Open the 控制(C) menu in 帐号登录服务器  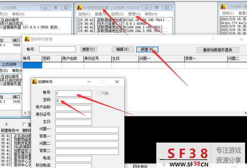tap(85, 14)
